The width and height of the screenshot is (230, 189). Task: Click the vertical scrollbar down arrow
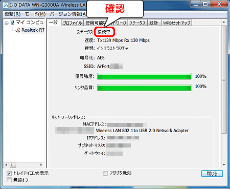tap(224, 165)
